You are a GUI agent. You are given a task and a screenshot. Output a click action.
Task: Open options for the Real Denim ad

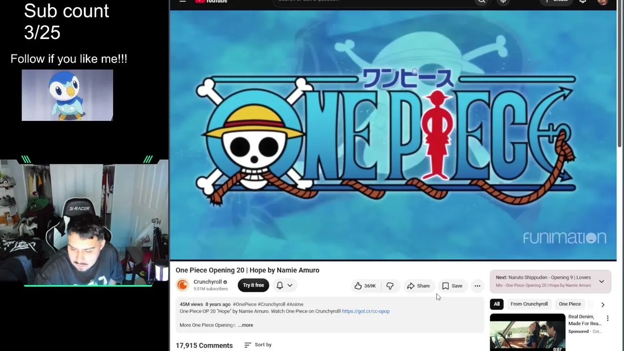[607, 318]
